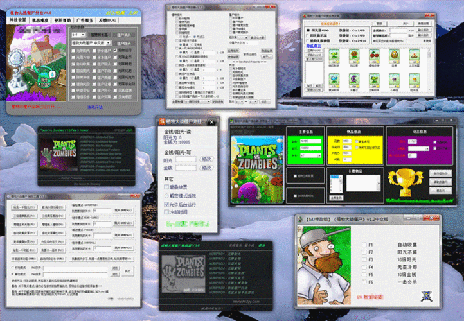This screenshot has width=464, height=321.
Task: Uncheck 允许后台运行 in the small trainer
Action: [166, 205]
